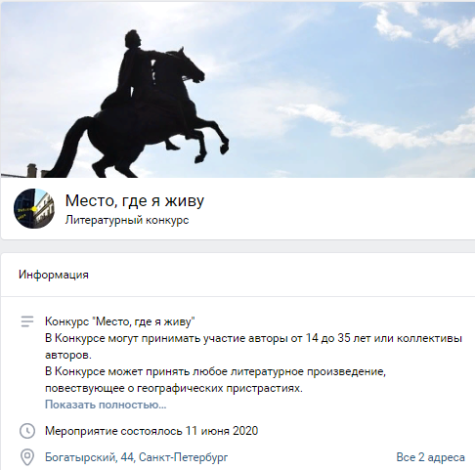Click the Конкурс "Место, где я живу" heading line
The image size is (475, 470).
click(x=120, y=321)
